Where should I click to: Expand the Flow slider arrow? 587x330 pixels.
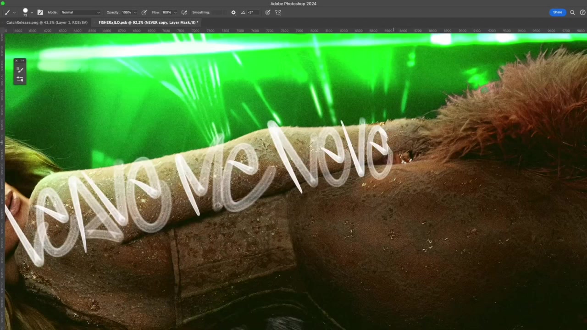(175, 13)
